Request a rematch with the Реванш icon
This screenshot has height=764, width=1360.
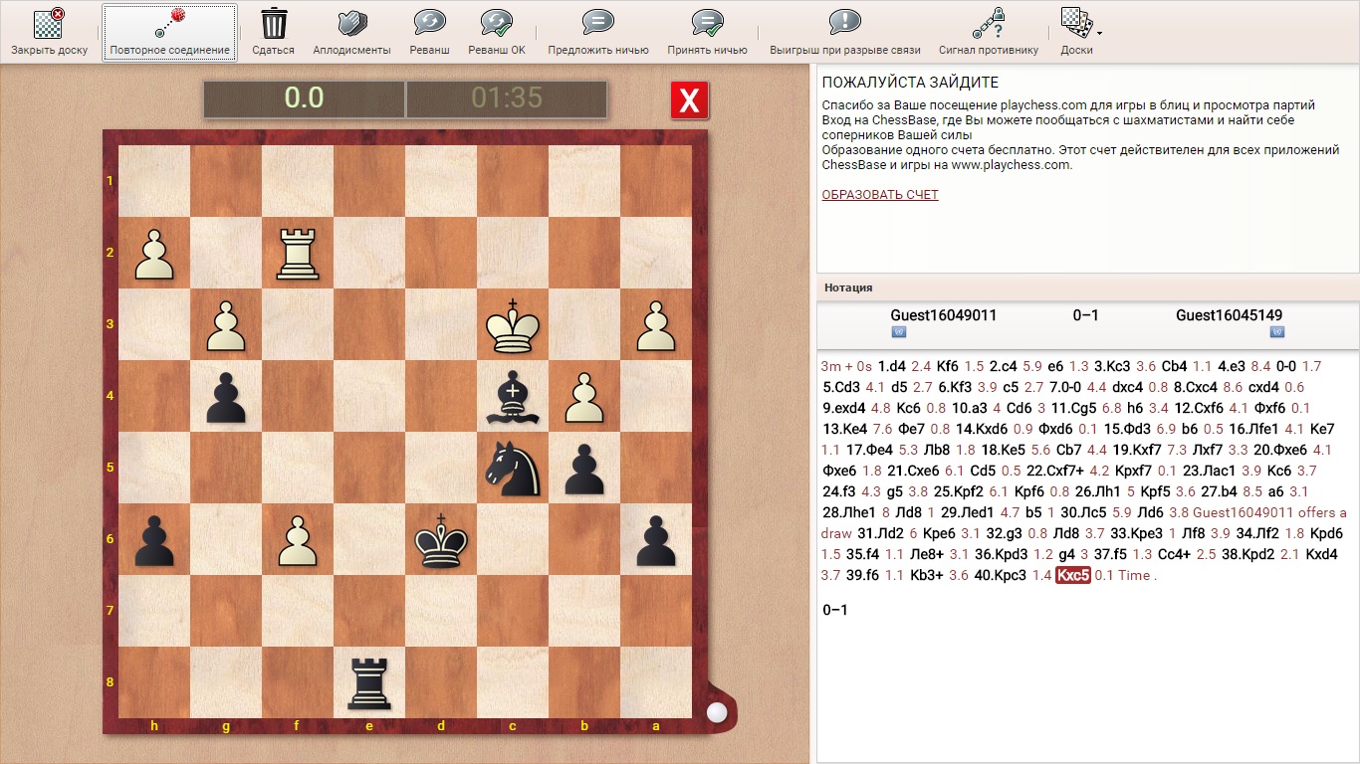point(430,23)
